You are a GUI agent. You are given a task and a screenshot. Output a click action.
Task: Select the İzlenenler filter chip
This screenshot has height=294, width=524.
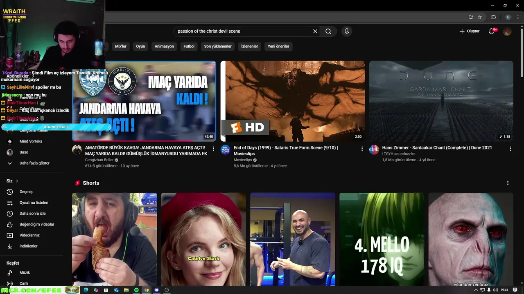tap(249, 46)
